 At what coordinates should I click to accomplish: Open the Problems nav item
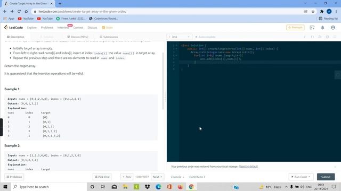pos(47,28)
